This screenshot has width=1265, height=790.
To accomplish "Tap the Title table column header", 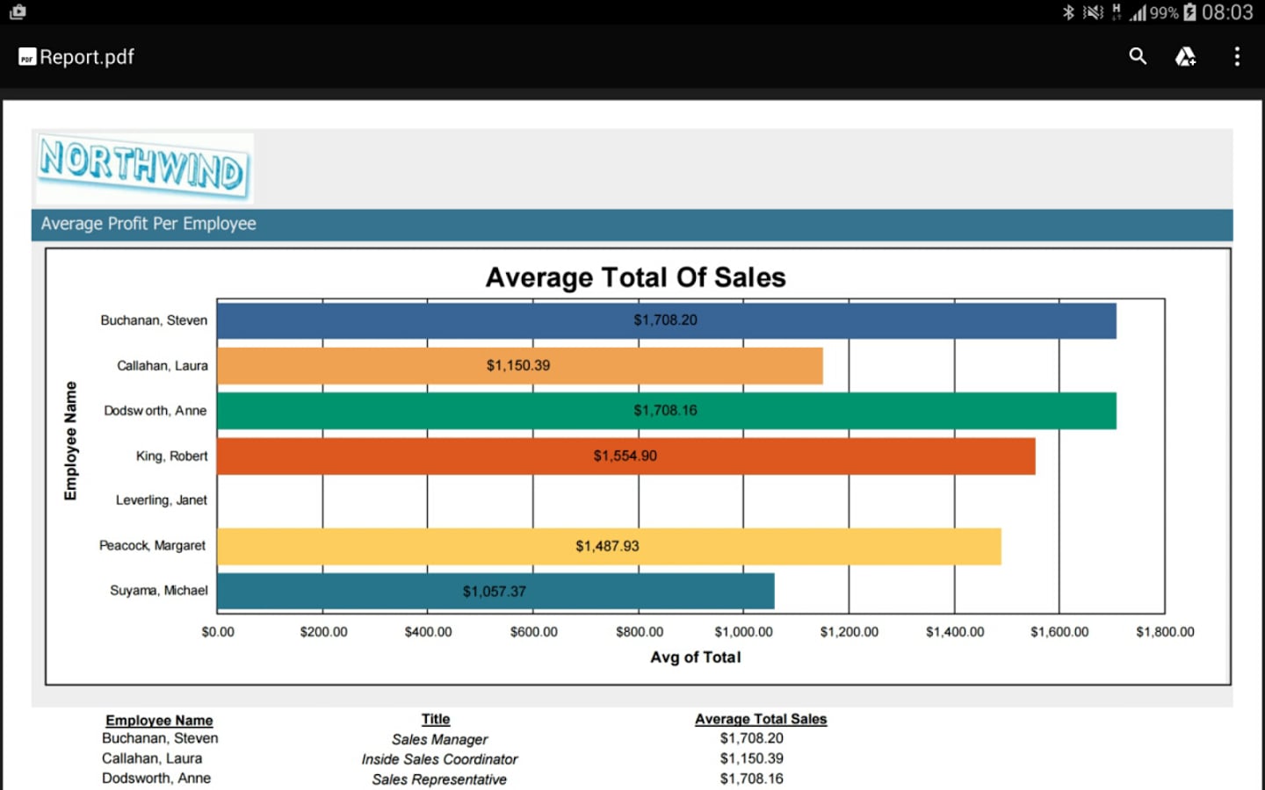I will coord(436,720).
